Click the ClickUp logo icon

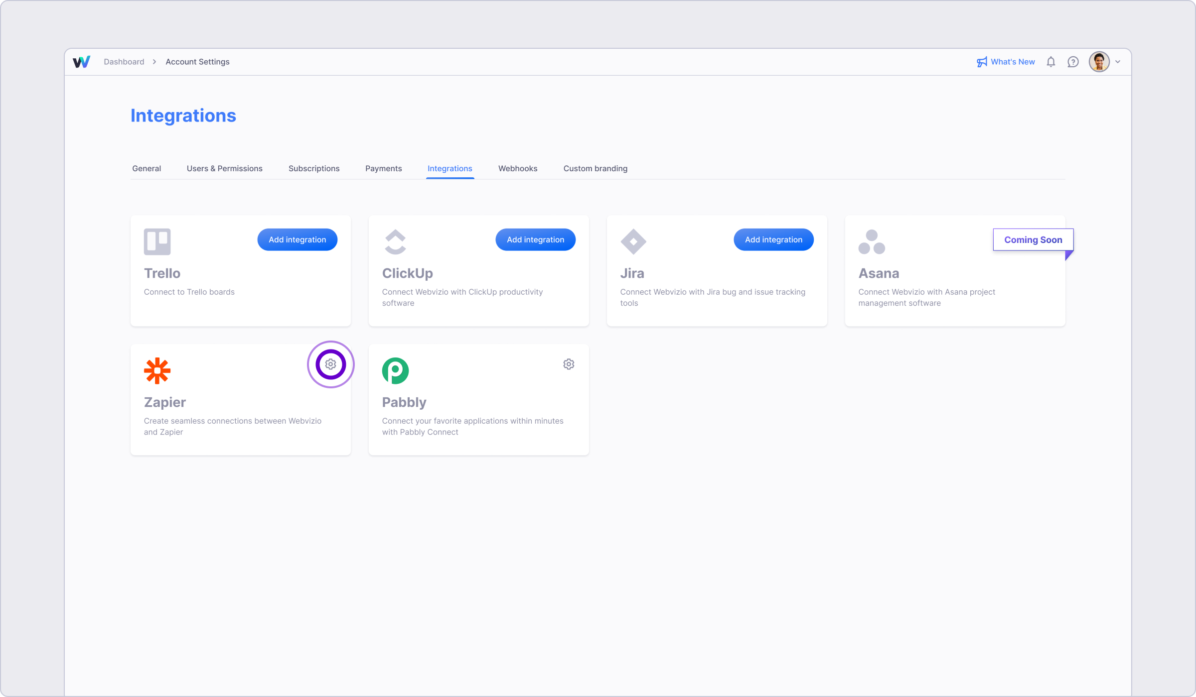[x=395, y=241]
